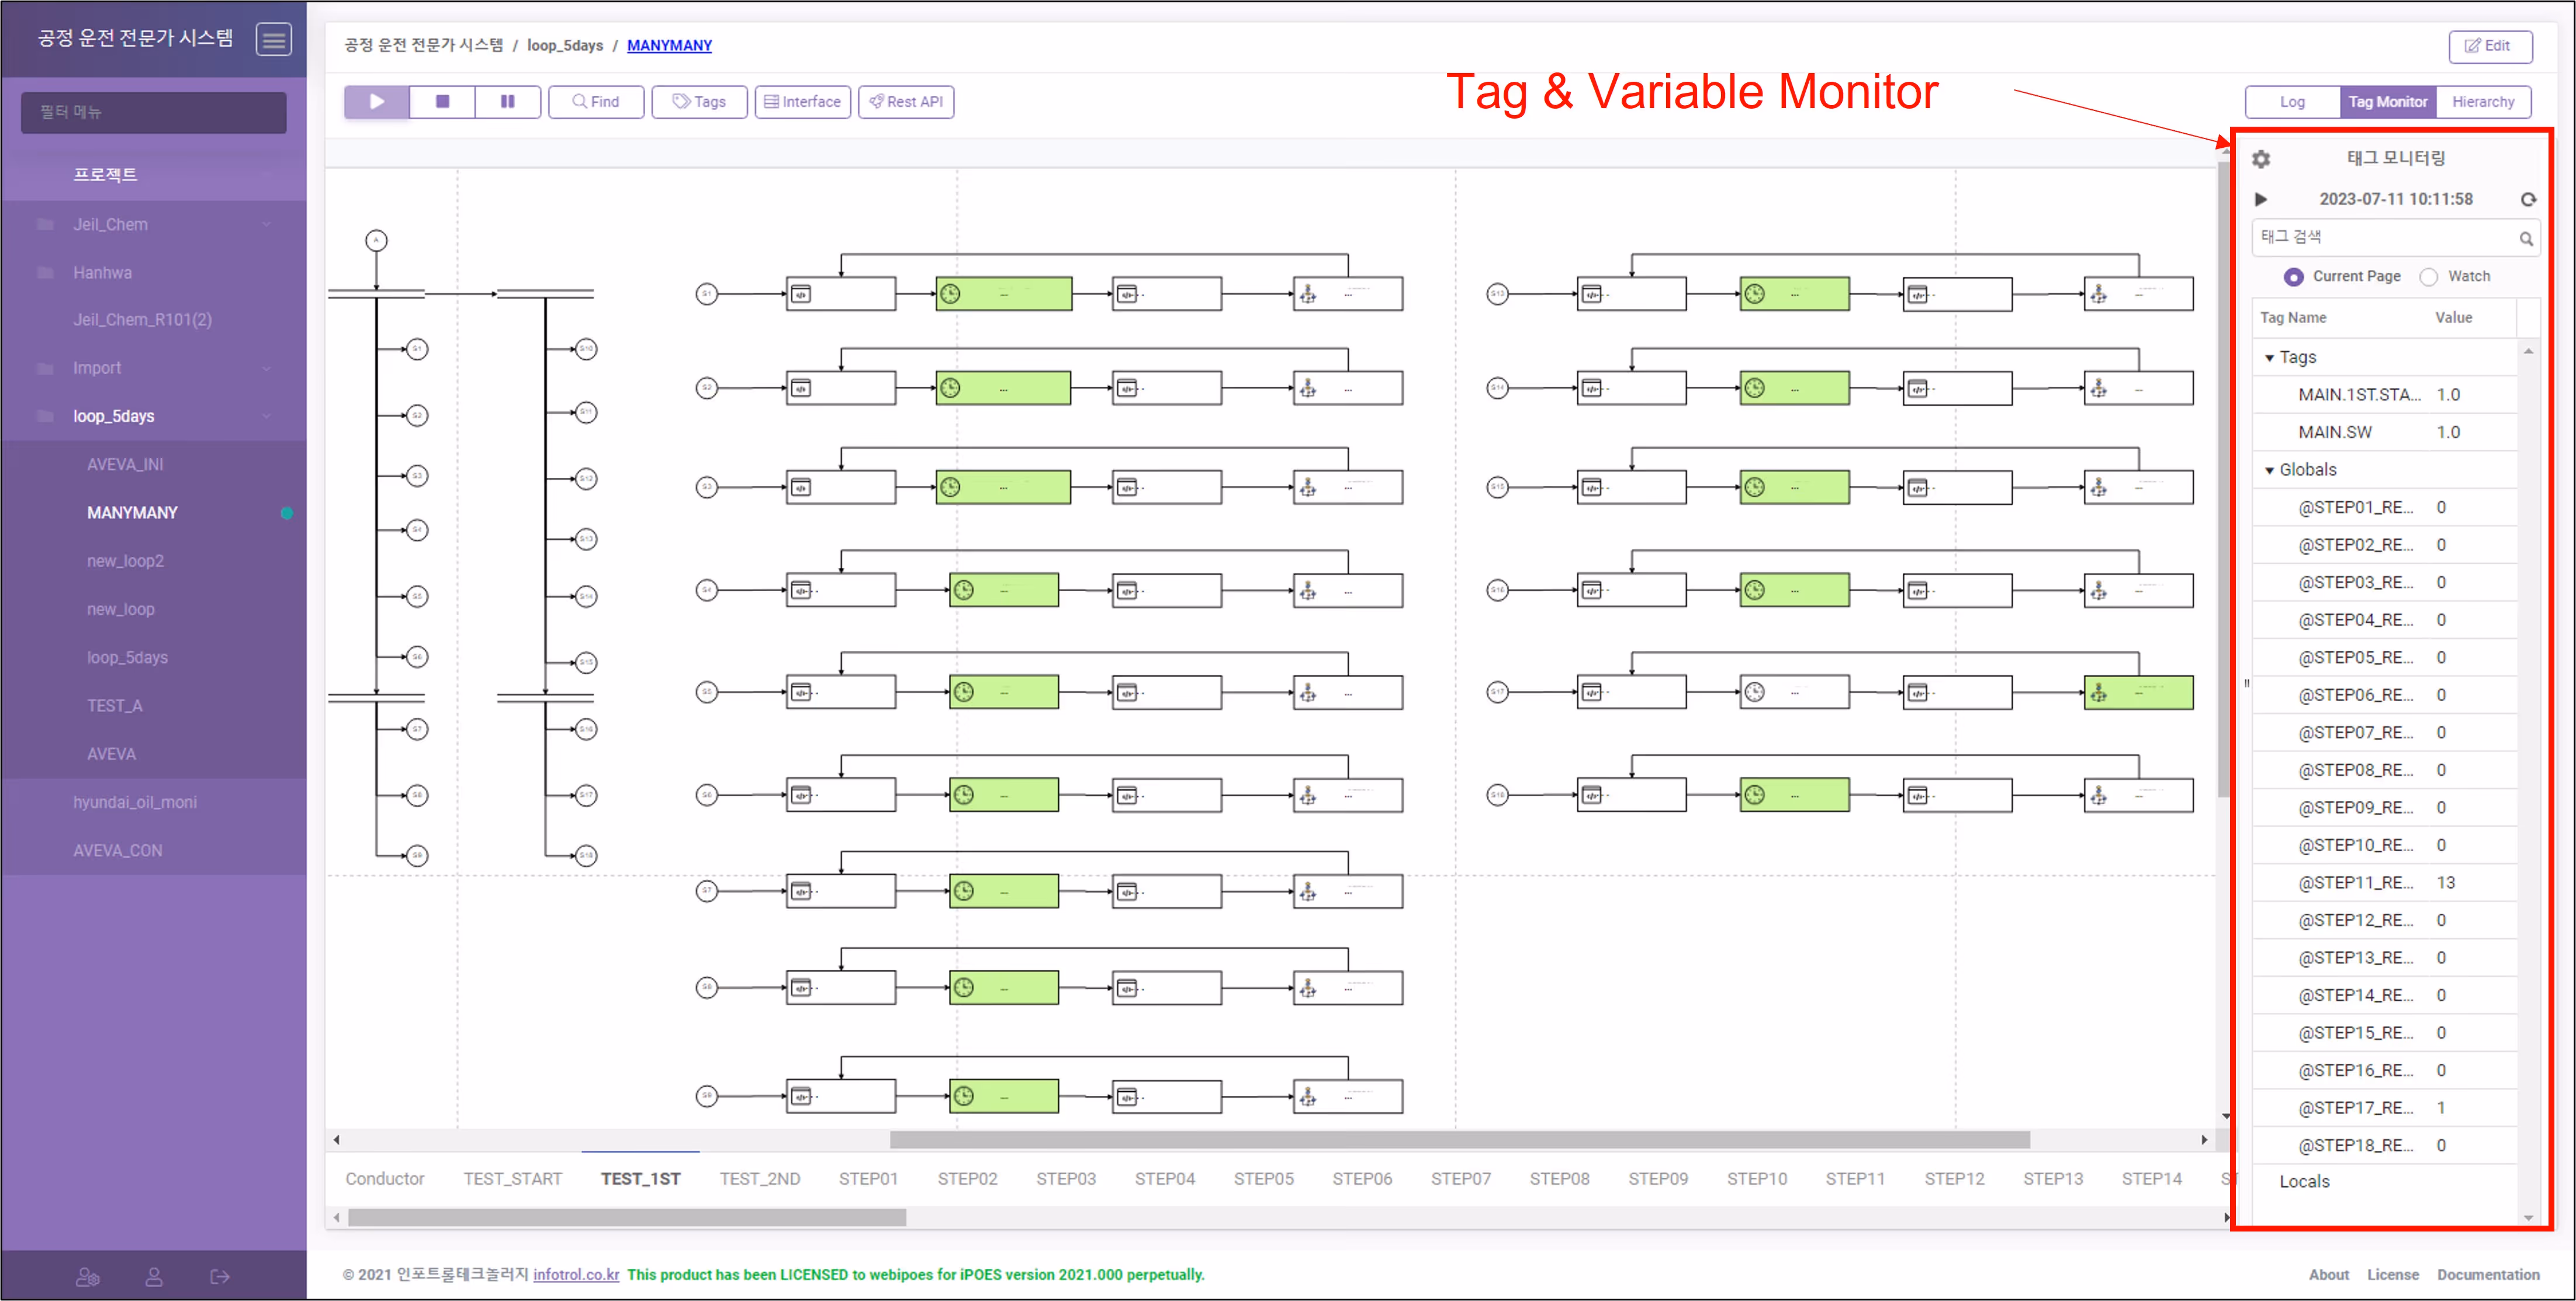Open the Interface toolbar button
This screenshot has height=1301, width=2576.
[x=802, y=101]
